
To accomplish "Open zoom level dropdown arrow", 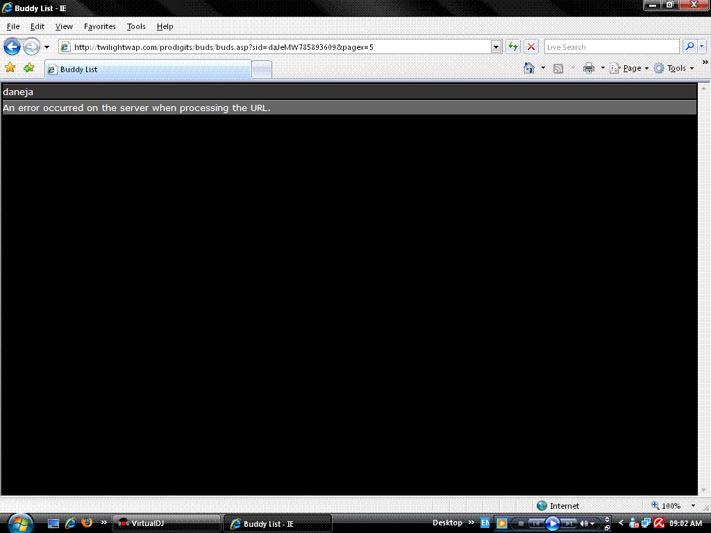I will click(693, 506).
